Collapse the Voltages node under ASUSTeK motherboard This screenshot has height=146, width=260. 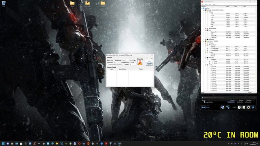(x=206, y=12)
